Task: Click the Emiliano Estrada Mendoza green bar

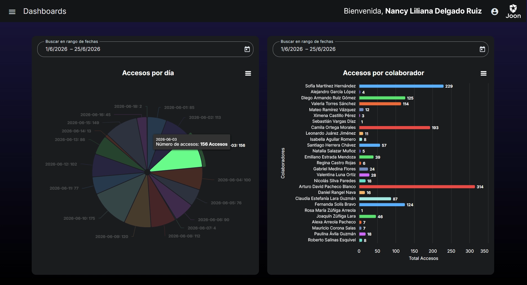Action: pos(366,157)
